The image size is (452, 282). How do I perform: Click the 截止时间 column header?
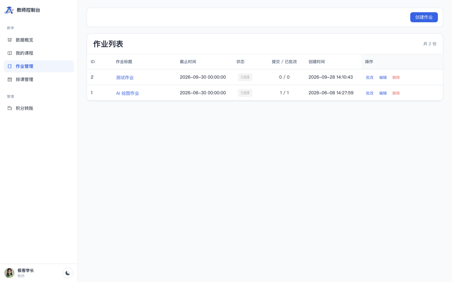[188, 62]
